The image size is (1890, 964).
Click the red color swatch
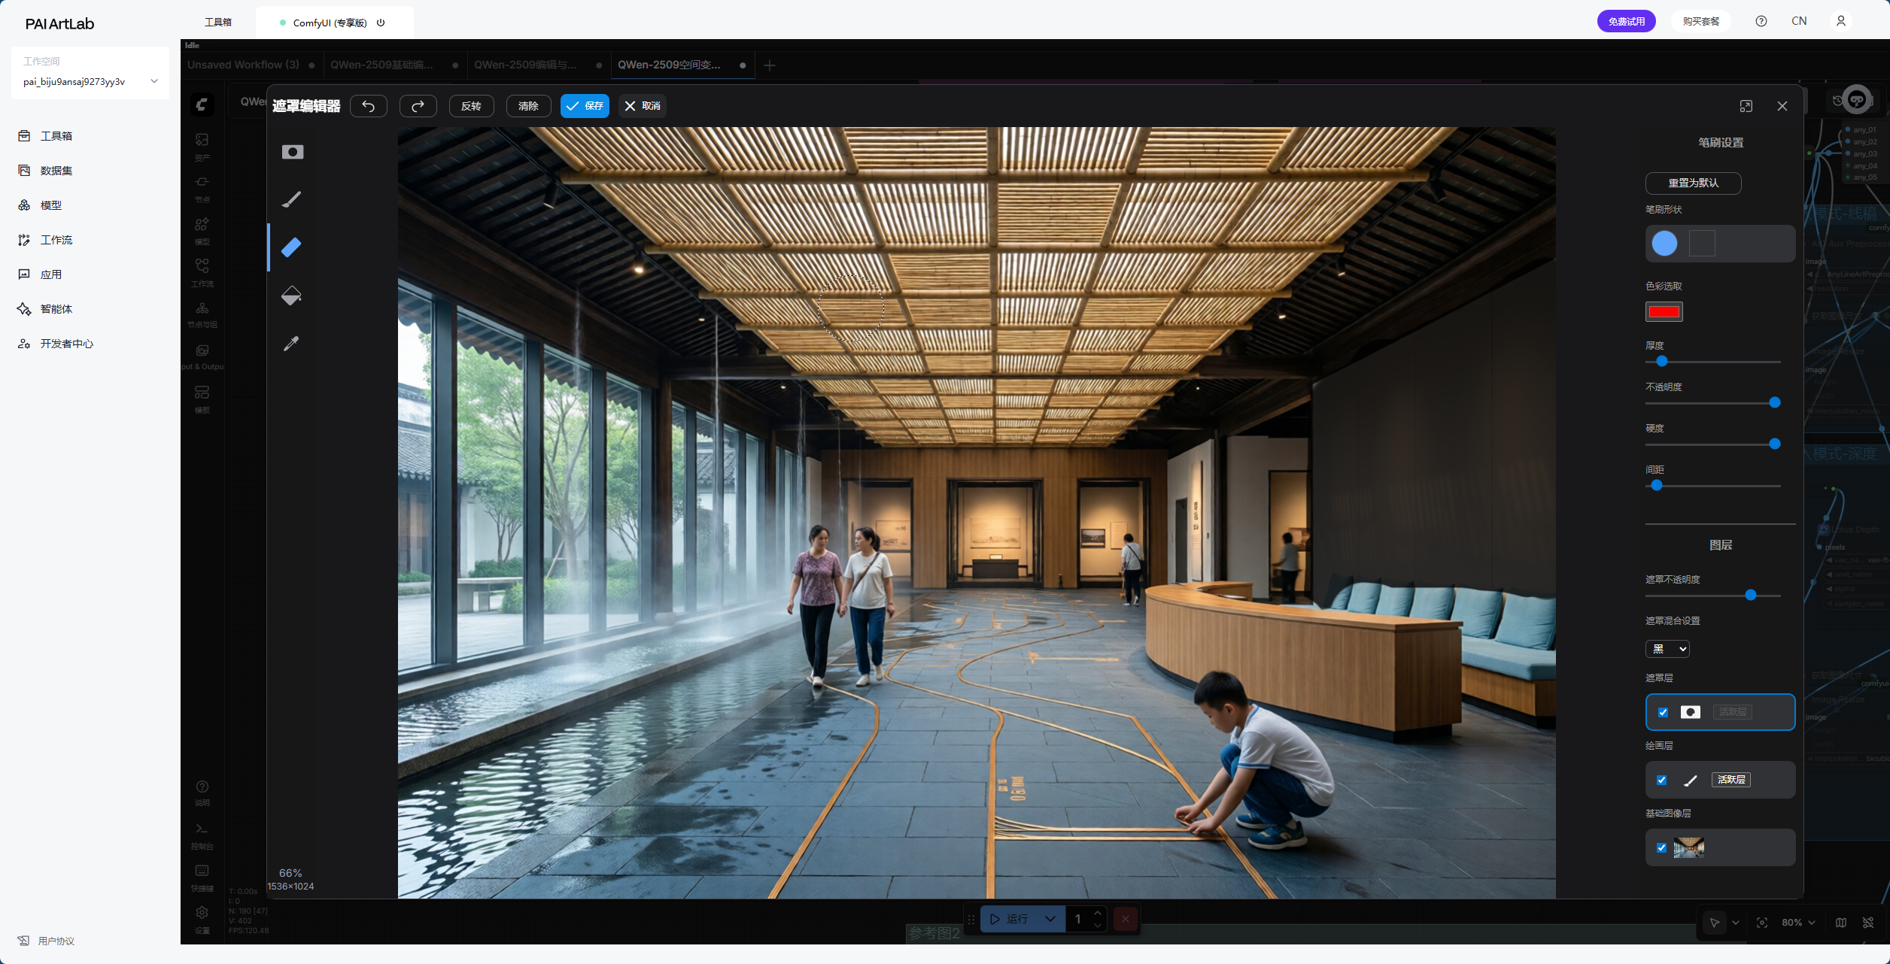(x=1664, y=312)
